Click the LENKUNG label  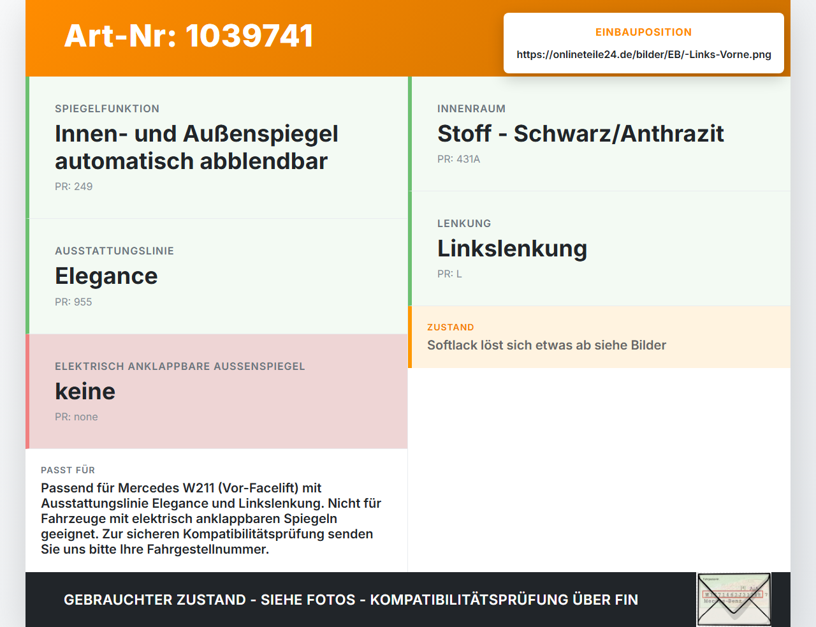coord(464,223)
